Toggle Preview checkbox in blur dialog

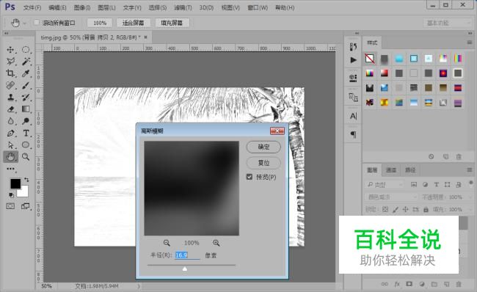[250, 177]
